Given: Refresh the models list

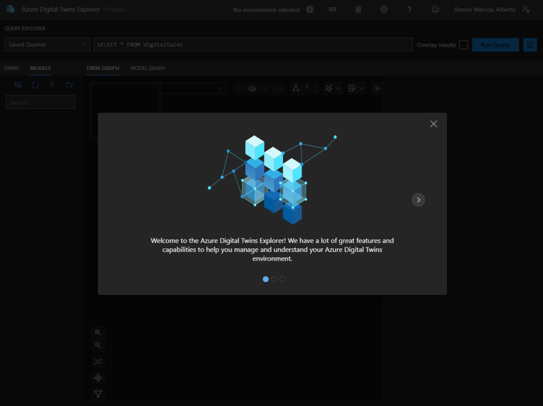Looking at the screenshot, I should 35,85.
